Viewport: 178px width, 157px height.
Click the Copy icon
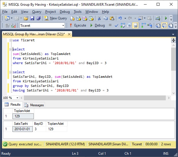coord(106,18)
